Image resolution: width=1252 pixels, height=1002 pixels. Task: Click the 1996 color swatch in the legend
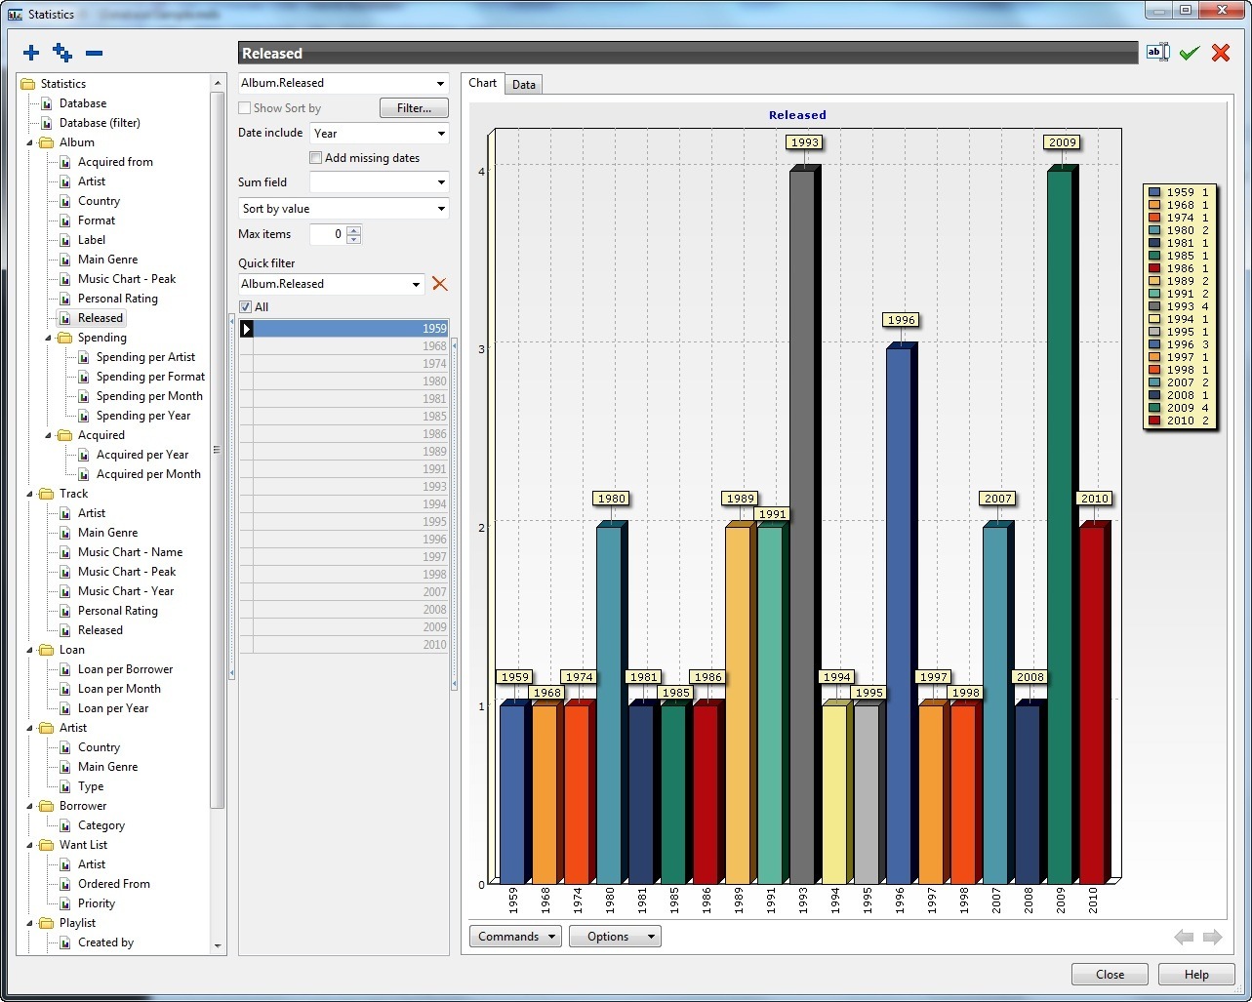click(1154, 344)
